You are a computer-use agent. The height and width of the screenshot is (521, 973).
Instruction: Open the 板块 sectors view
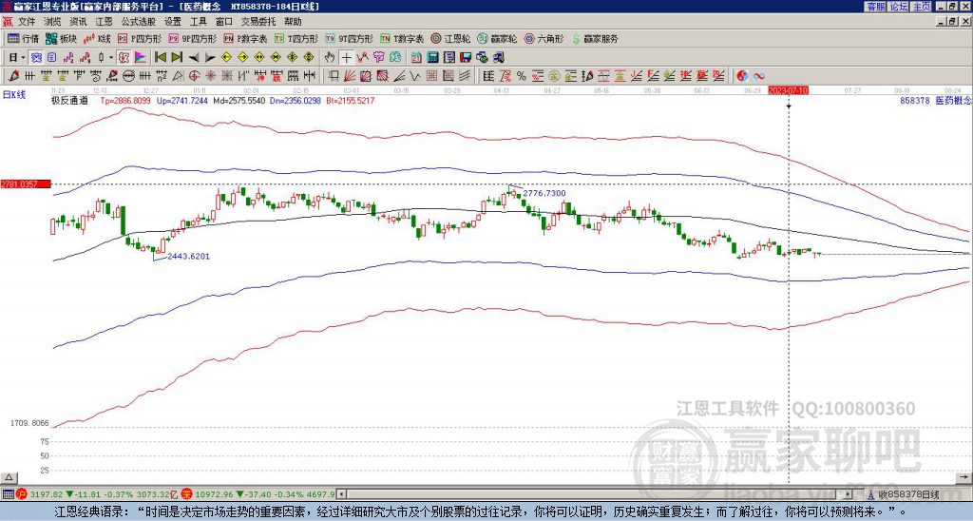(x=62, y=38)
